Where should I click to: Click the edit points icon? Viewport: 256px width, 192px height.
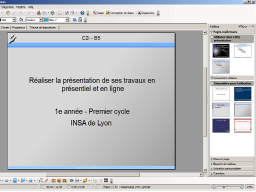[41, 180]
